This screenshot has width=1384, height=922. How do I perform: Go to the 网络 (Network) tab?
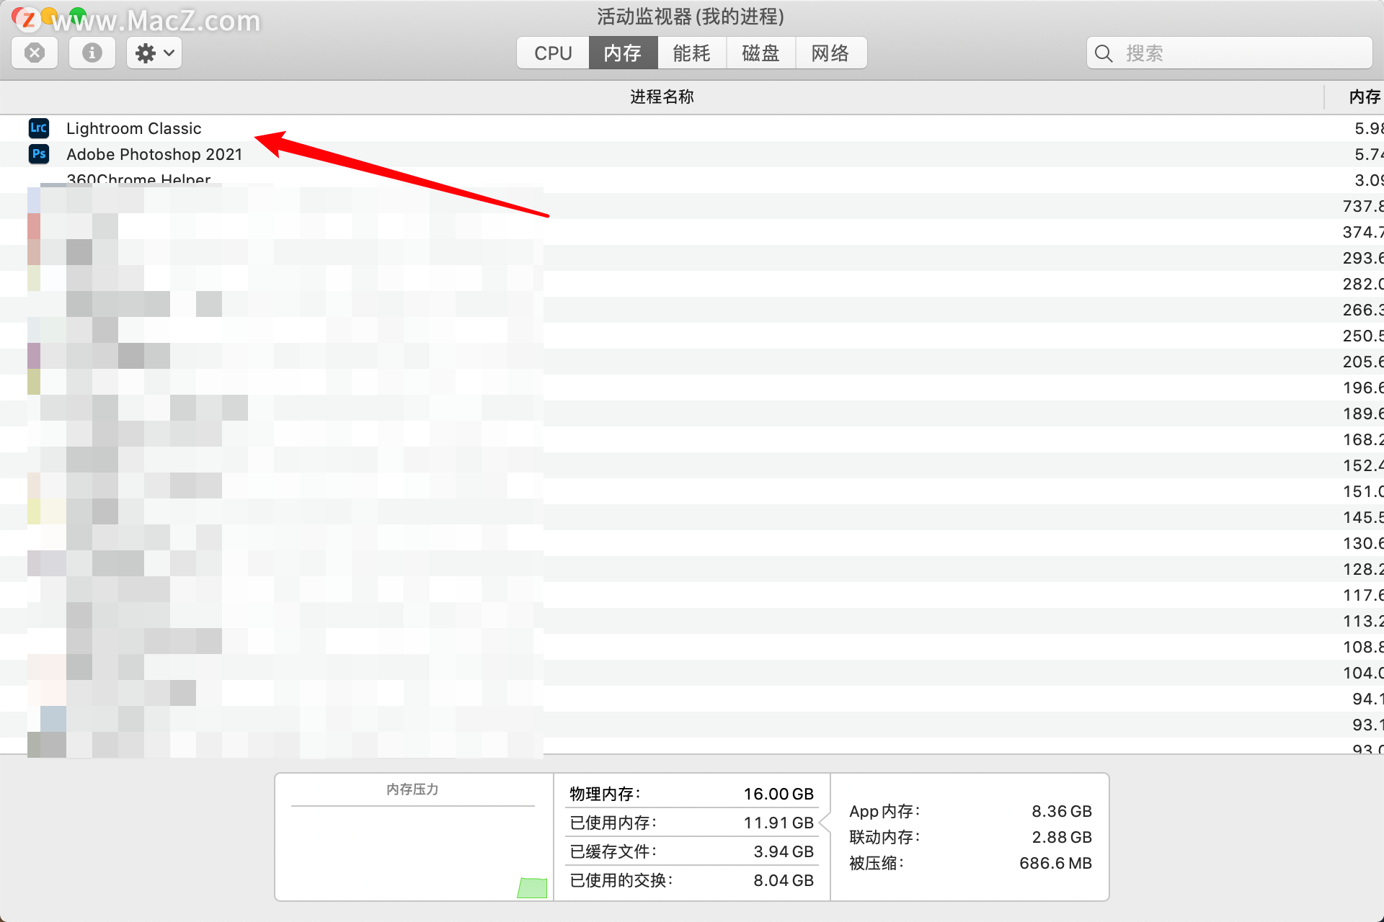831,53
